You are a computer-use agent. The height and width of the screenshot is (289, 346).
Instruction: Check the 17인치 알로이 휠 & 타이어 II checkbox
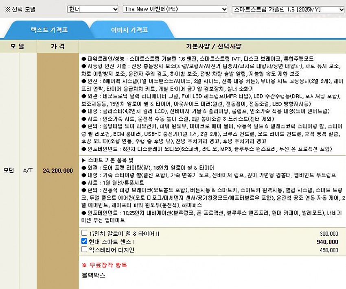(84, 233)
